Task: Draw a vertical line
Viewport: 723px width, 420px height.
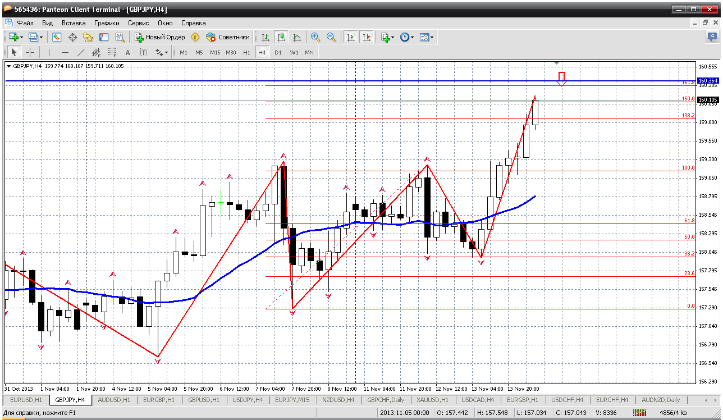Action: tap(49, 52)
